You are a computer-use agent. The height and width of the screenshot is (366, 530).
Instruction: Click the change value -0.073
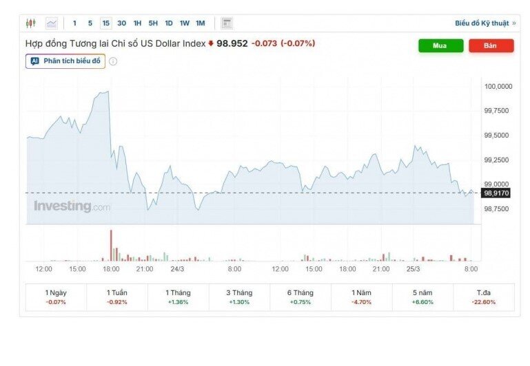tap(265, 43)
